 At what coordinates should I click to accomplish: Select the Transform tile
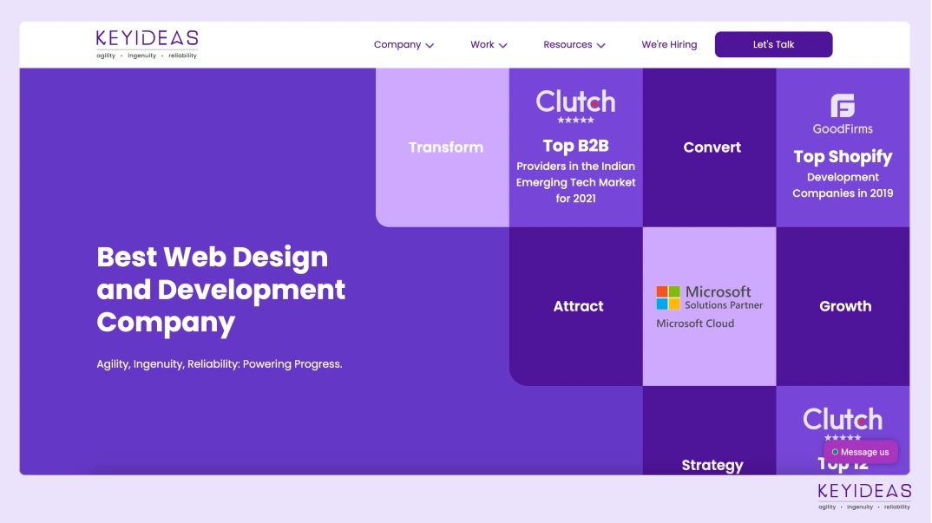coord(443,147)
